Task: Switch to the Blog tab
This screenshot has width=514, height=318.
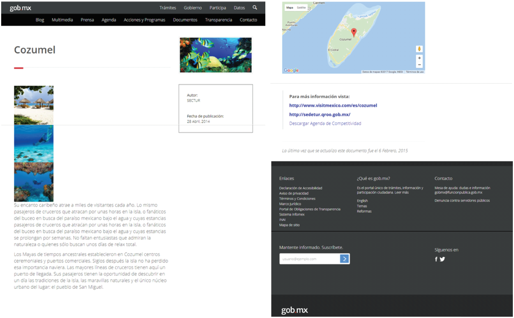Action: coord(40,20)
